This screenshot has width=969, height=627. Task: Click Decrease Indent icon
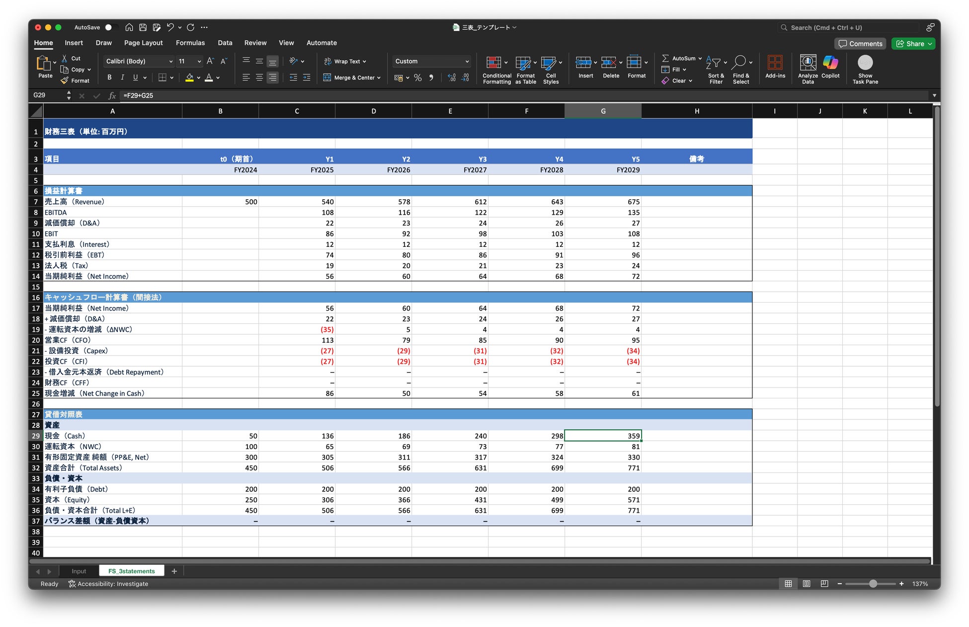(x=294, y=78)
